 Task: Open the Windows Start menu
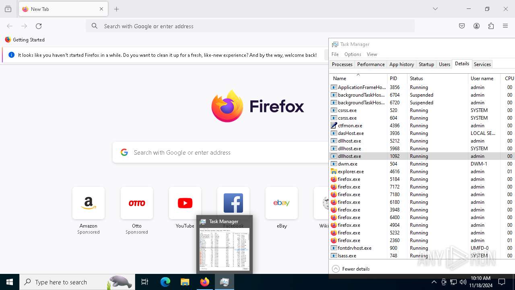[x=10, y=282]
